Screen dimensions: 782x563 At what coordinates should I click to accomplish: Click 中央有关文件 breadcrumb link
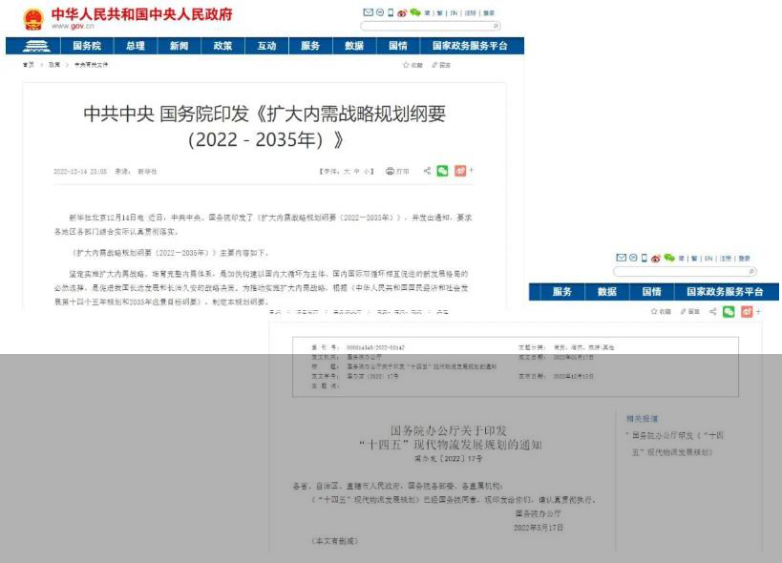[92, 65]
